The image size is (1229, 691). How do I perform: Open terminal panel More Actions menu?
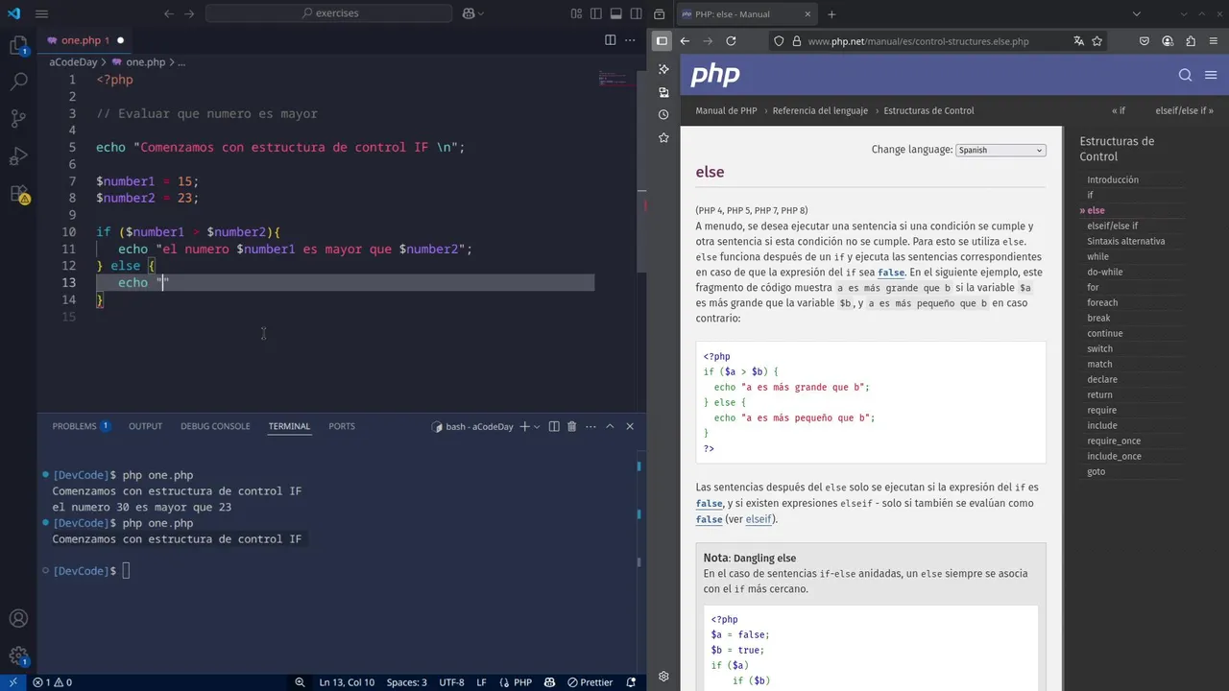[590, 426]
